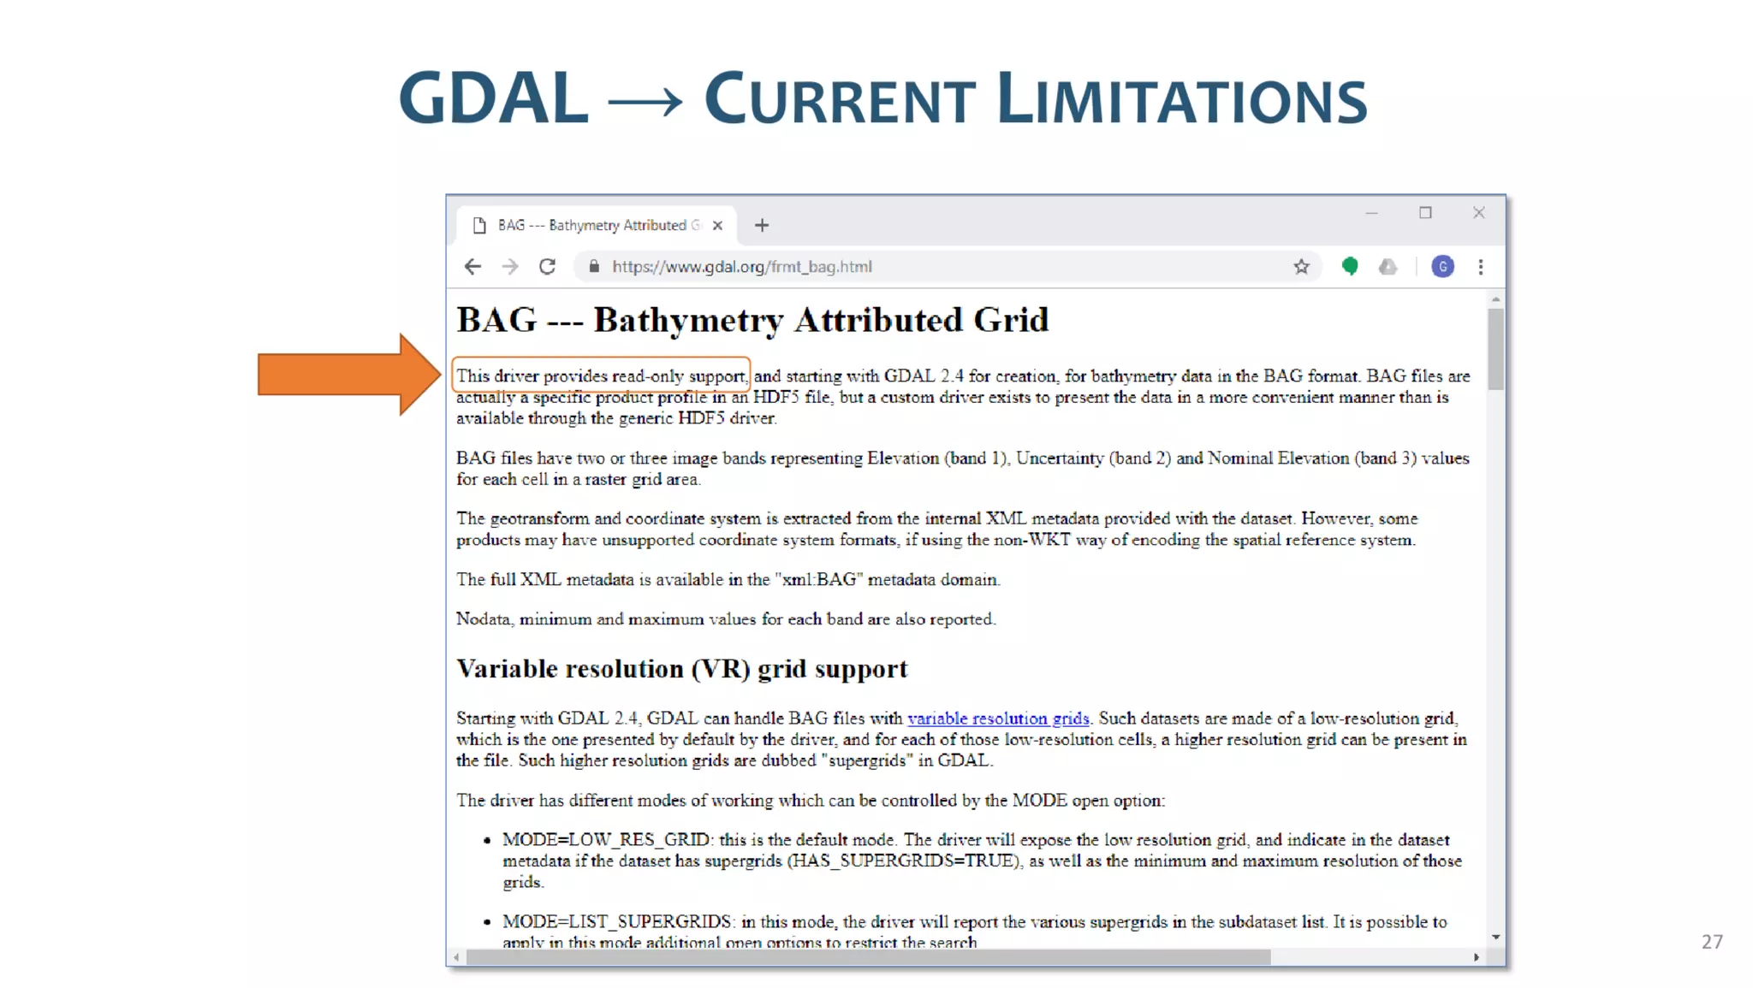Viewport: 1753px width, 988px height.
Task: Click horizontal scrollbar right arrow
Action: click(x=1477, y=957)
